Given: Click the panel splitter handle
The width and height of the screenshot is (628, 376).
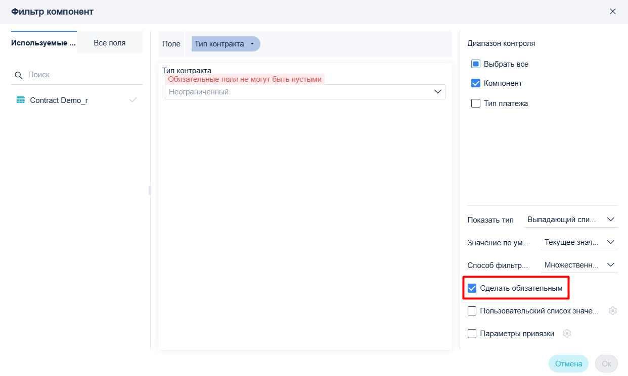Looking at the screenshot, I should [x=150, y=190].
